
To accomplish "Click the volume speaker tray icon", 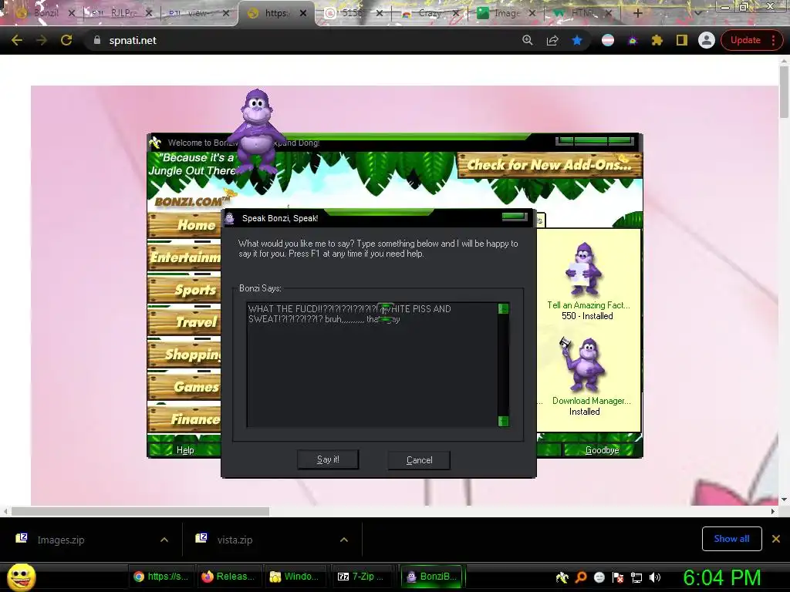I will [655, 577].
